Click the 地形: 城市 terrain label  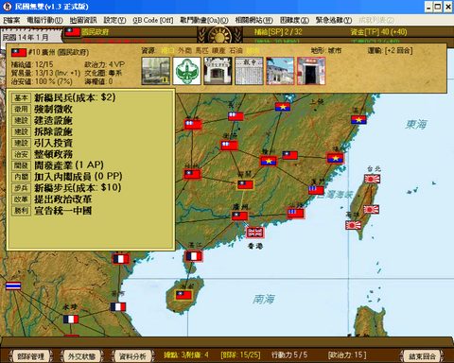coord(326,50)
